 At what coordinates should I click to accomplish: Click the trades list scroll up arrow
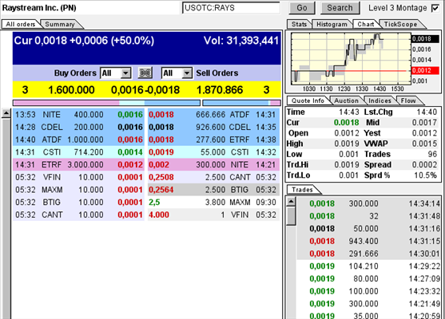(x=291, y=202)
